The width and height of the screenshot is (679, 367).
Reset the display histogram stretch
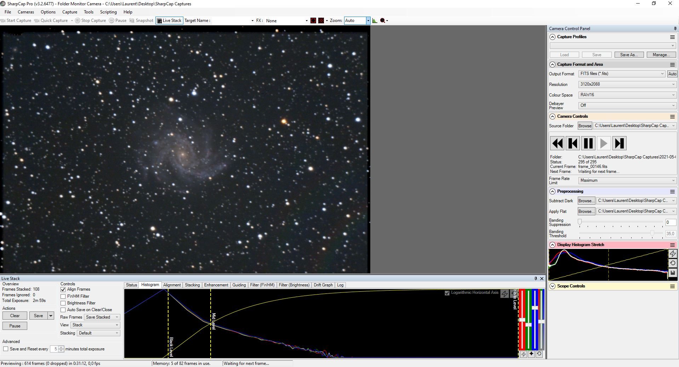point(673,263)
